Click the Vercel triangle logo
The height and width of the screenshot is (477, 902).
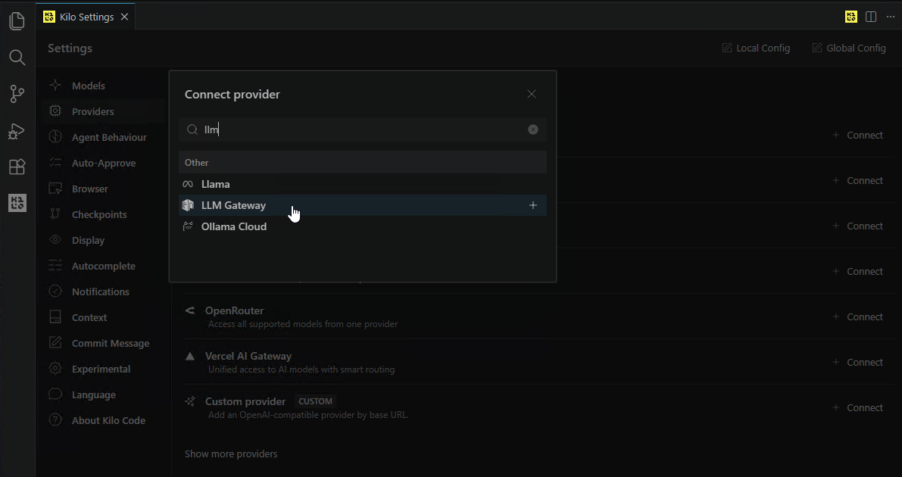pyautogui.click(x=190, y=356)
